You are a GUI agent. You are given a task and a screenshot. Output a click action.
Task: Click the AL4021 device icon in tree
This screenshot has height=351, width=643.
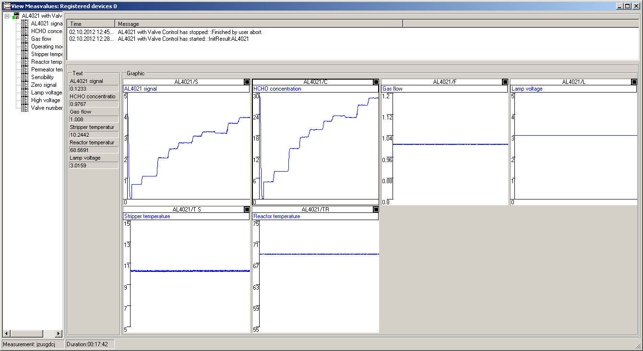coord(16,16)
